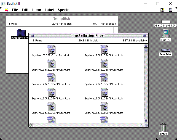Click the System_7.5.3_01of19.smi.bin file name

tap(51, 56)
